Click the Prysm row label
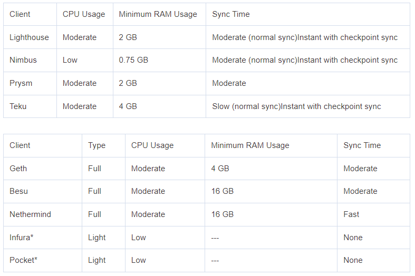 pyautogui.click(x=21, y=83)
